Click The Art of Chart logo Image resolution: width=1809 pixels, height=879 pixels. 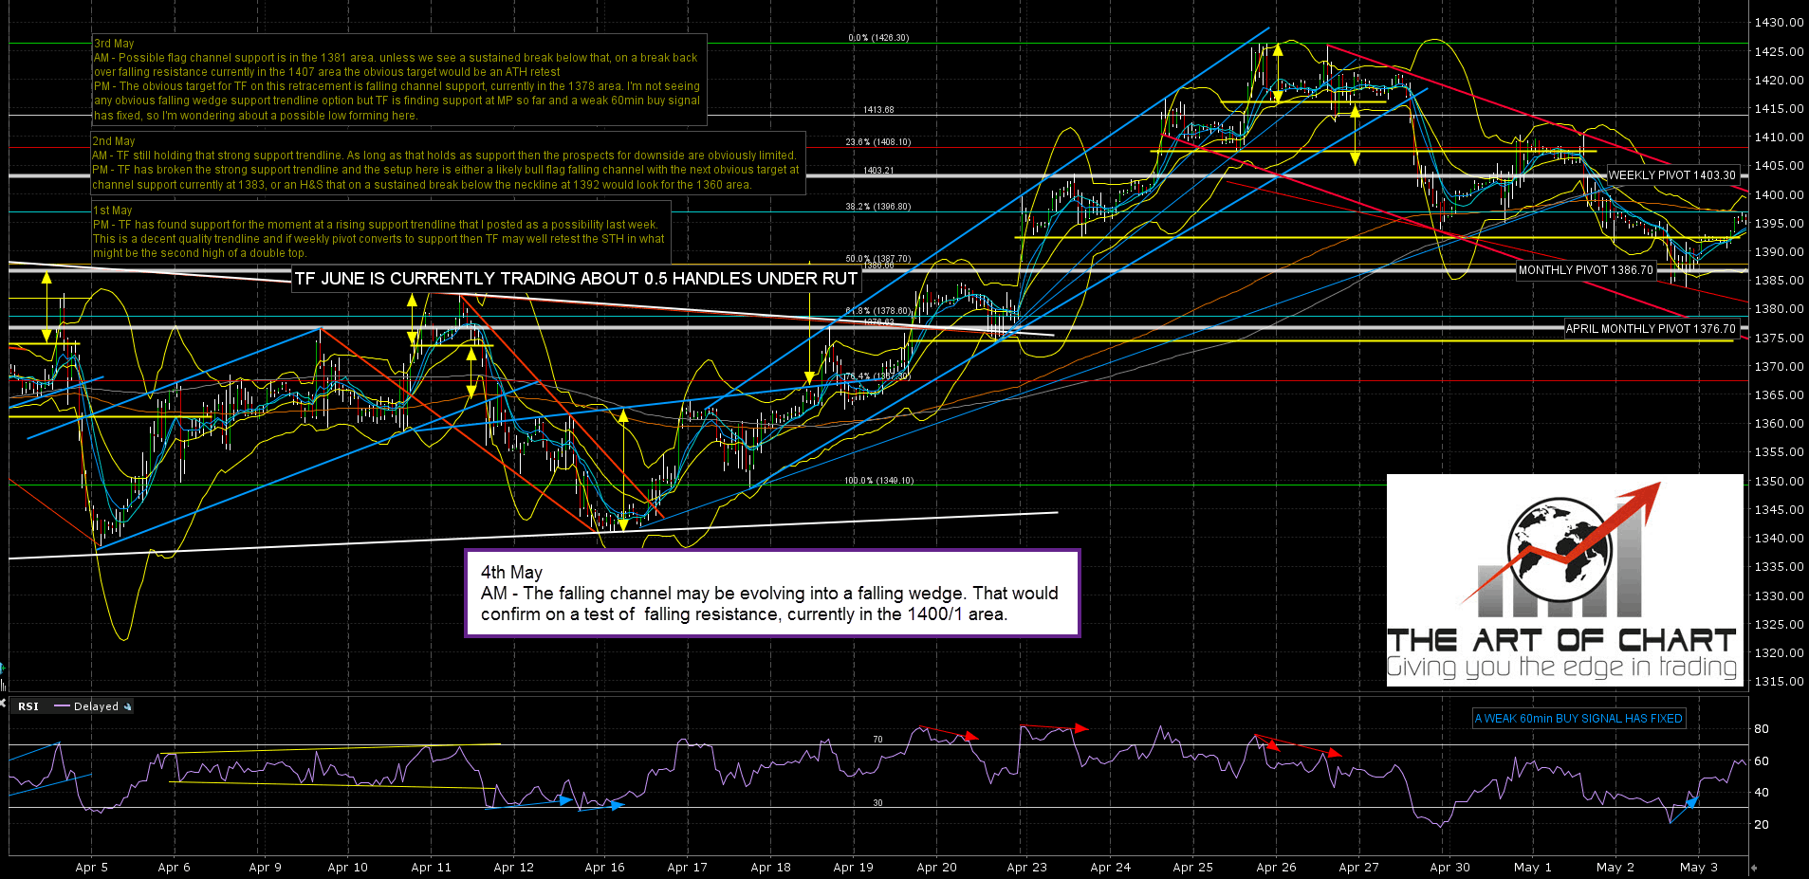1564,580
